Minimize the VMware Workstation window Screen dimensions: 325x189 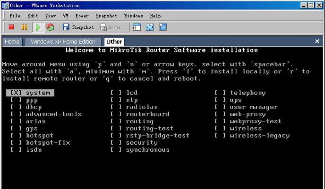pyautogui.click(x=304, y=5)
